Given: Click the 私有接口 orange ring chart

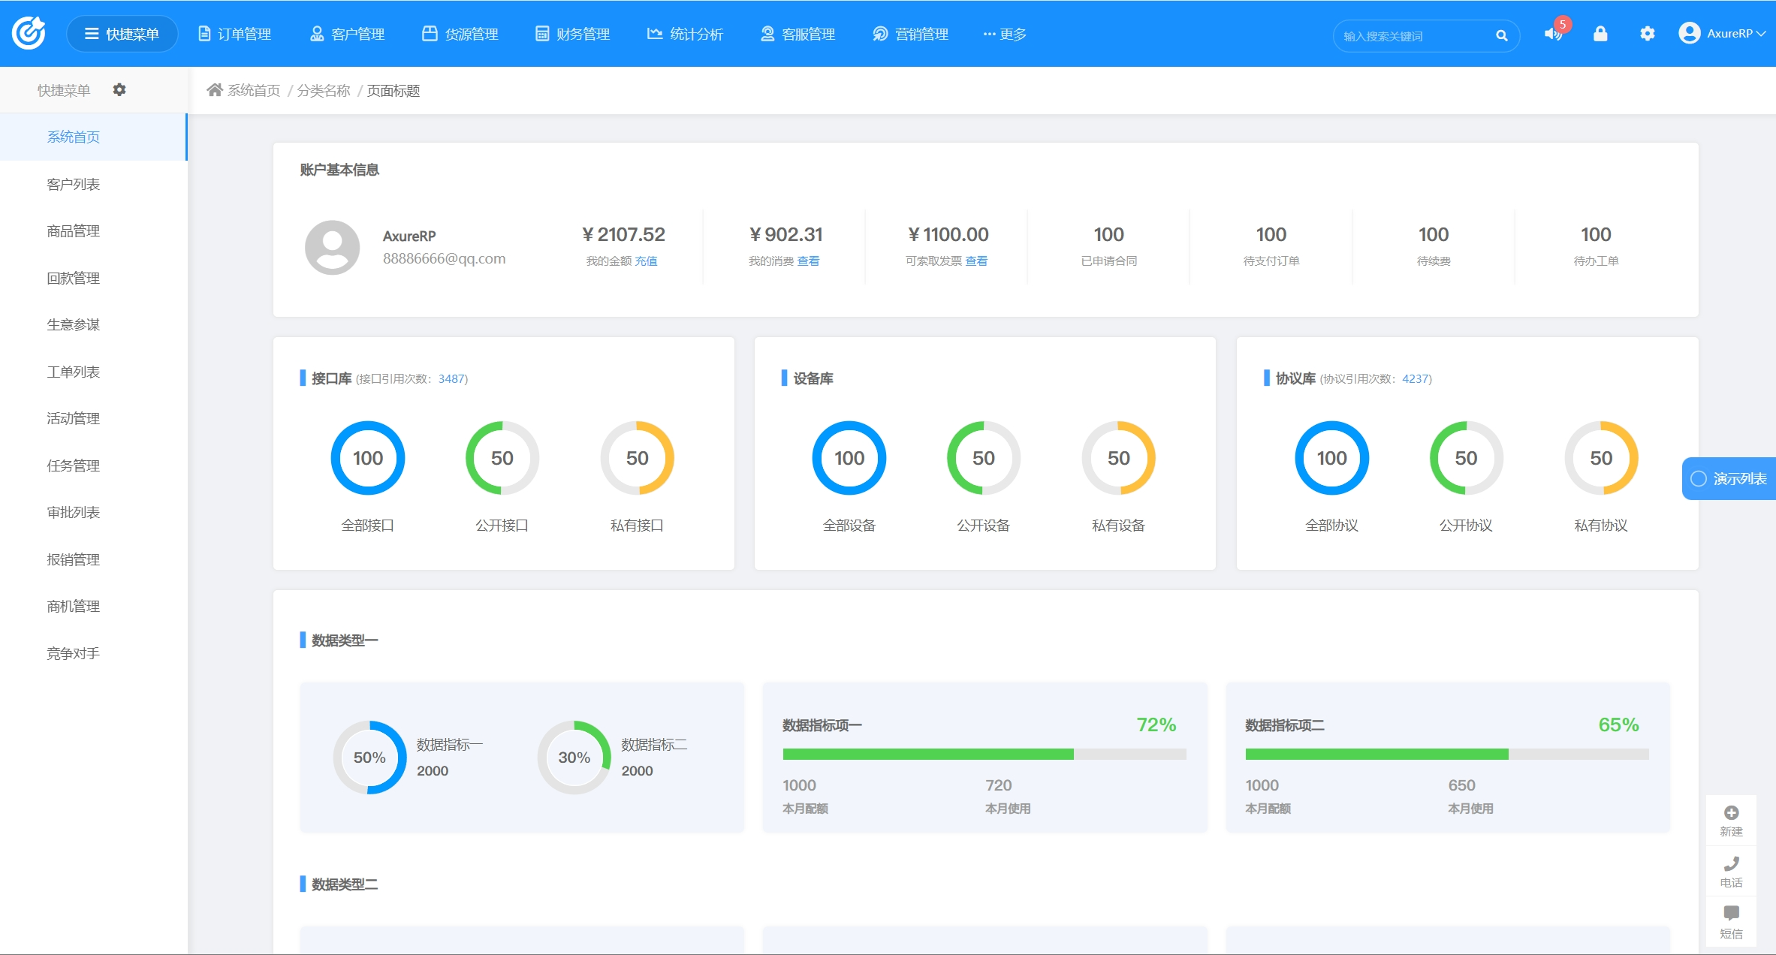Looking at the screenshot, I should (x=637, y=458).
